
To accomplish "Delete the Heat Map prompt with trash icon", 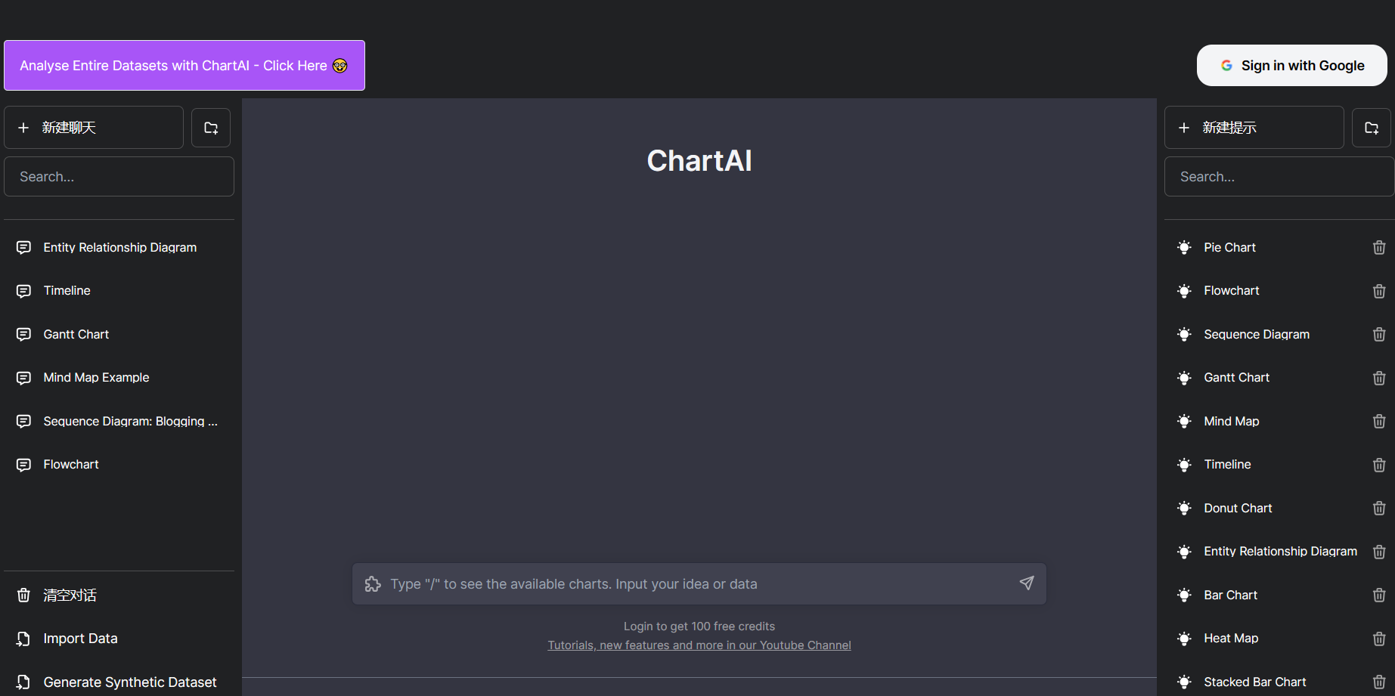I will (1378, 639).
